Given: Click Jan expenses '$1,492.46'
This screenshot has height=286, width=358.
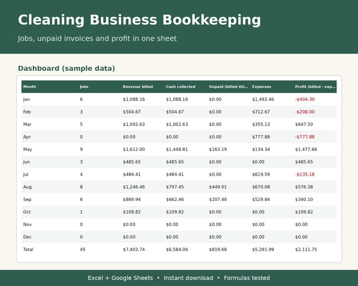Looking at the screenshot, I should pos(263,99).
